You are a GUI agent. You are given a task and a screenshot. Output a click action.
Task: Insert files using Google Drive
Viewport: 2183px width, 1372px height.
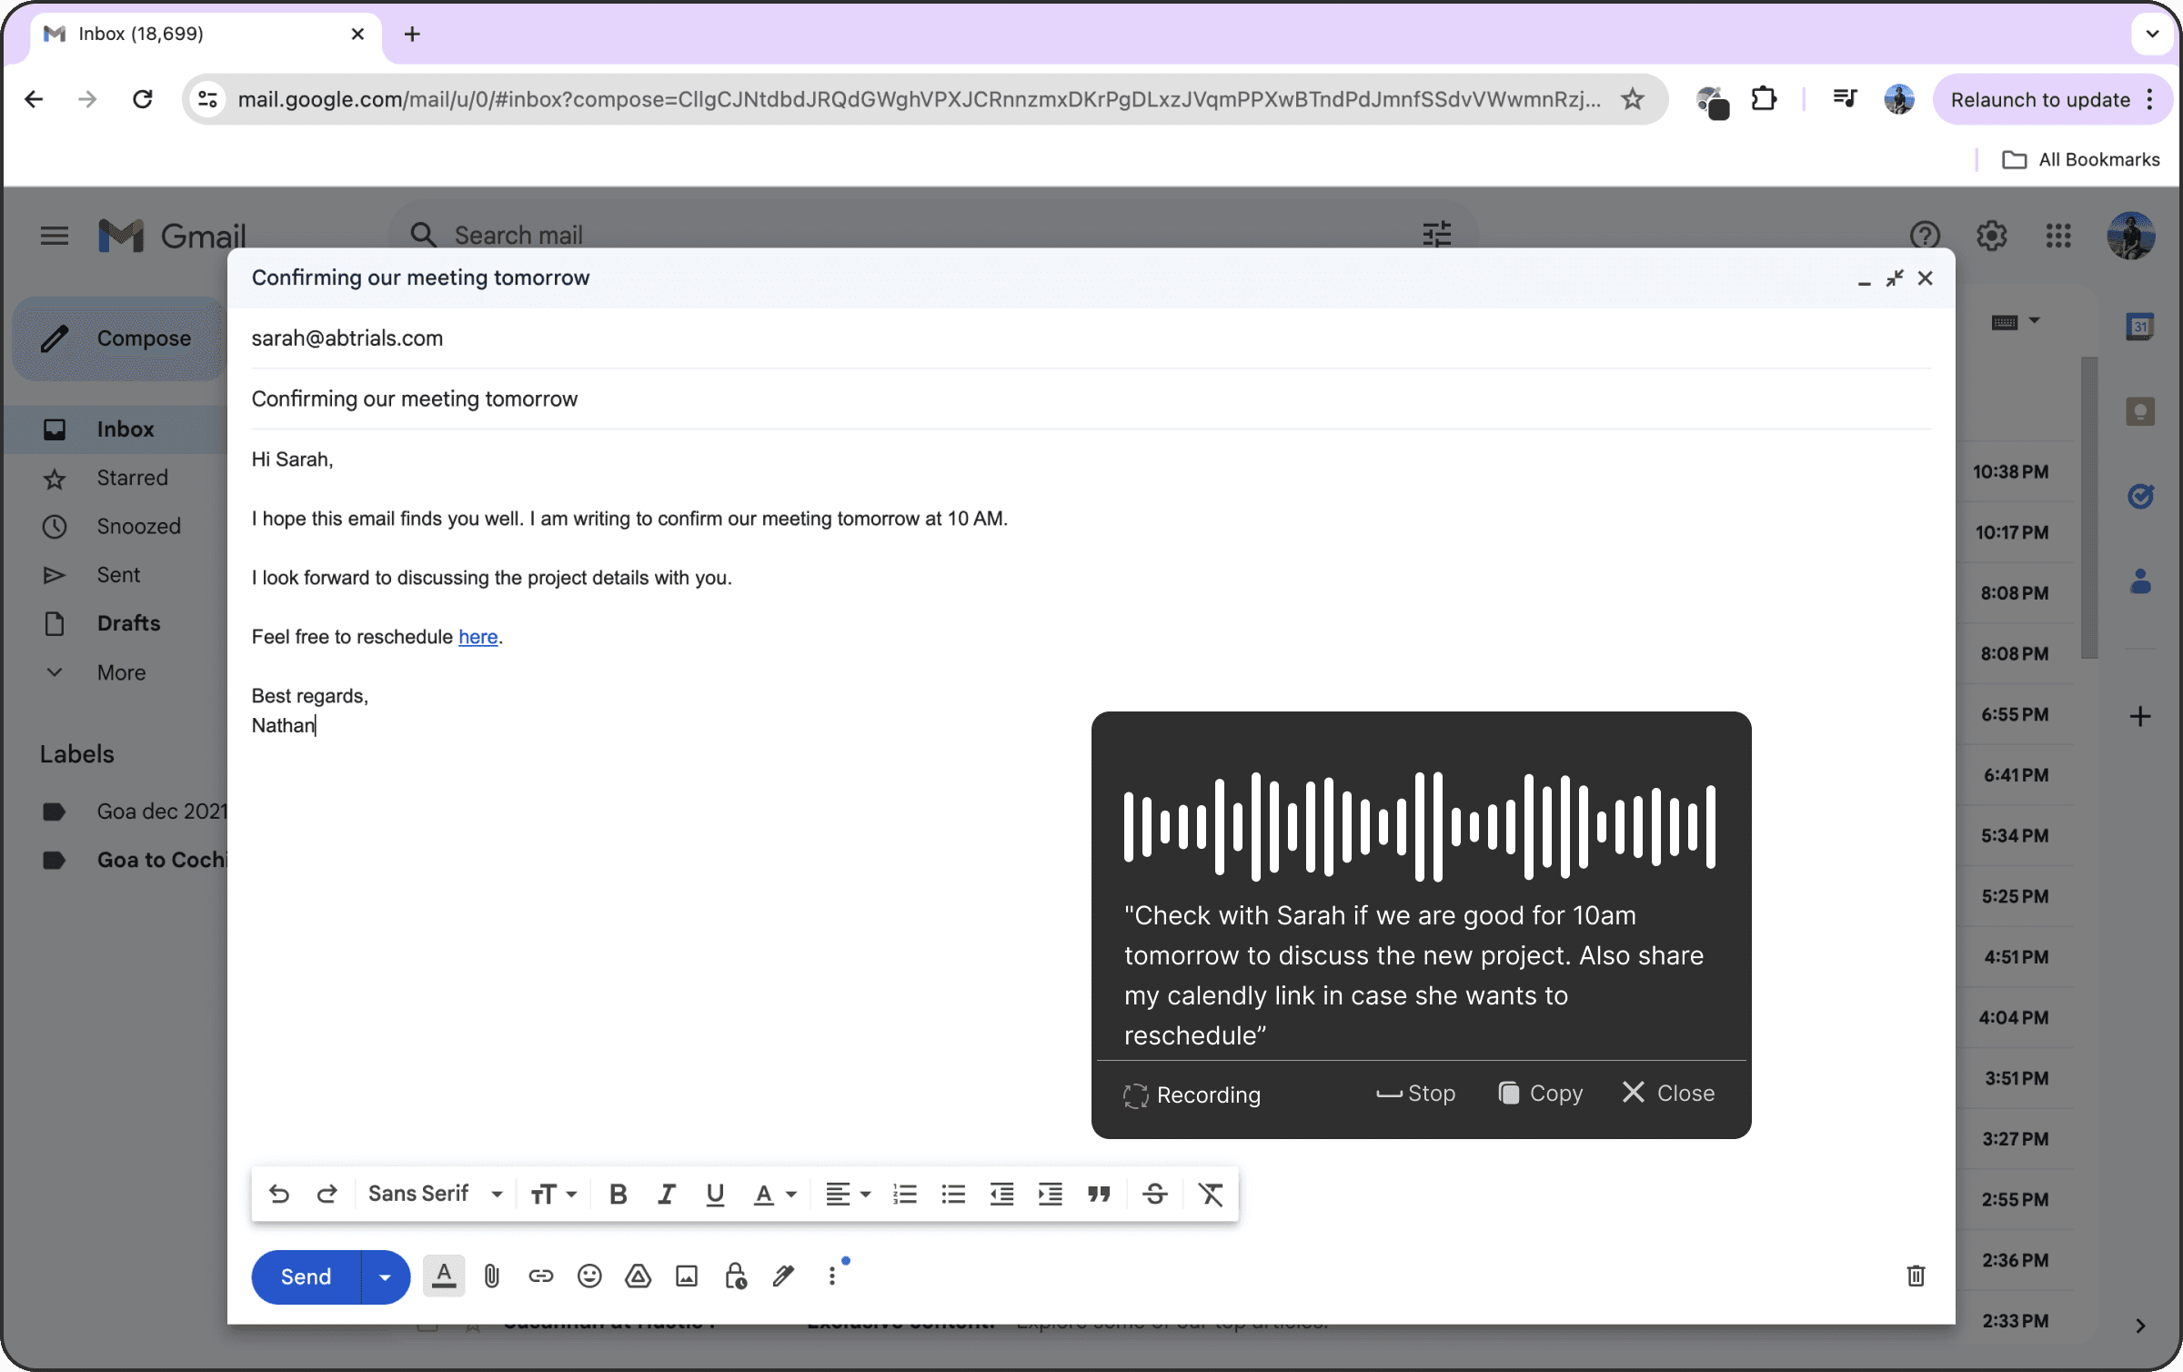638,1276
